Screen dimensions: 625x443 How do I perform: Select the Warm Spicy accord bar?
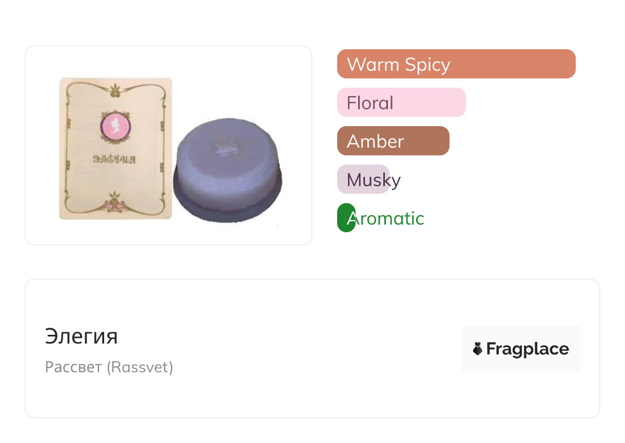(x=456, y=64)
